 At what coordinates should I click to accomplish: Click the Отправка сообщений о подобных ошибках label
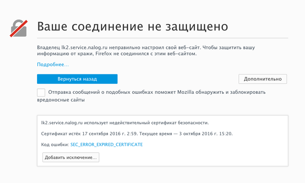pos(151,96)
